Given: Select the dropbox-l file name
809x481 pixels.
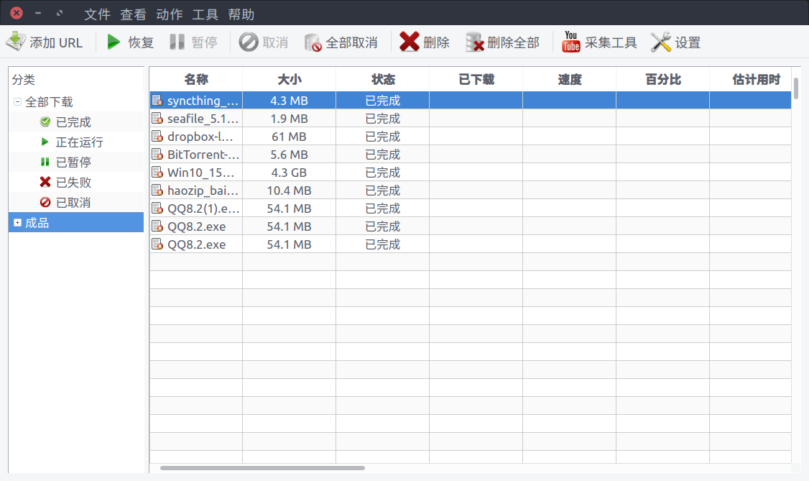Looking at the screenshot, I should coord(200,137).
